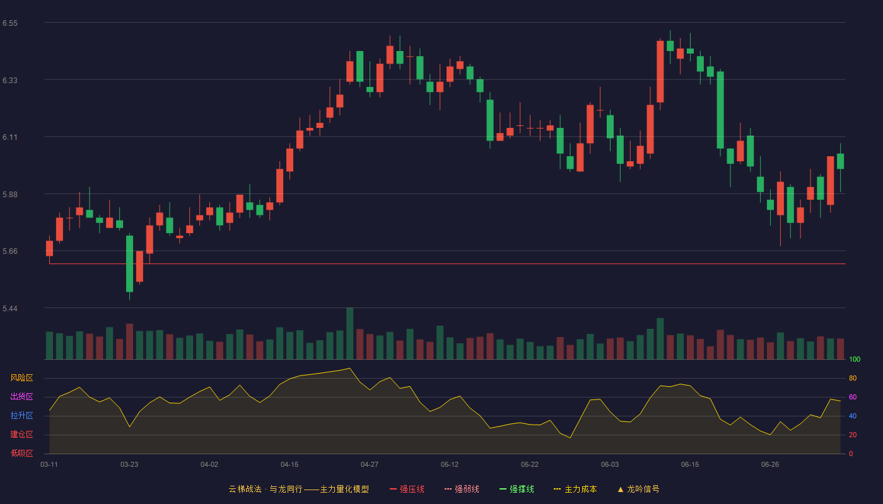Toggle the 强撑线 legend series
883x504 pixels.
pos(517,489)
